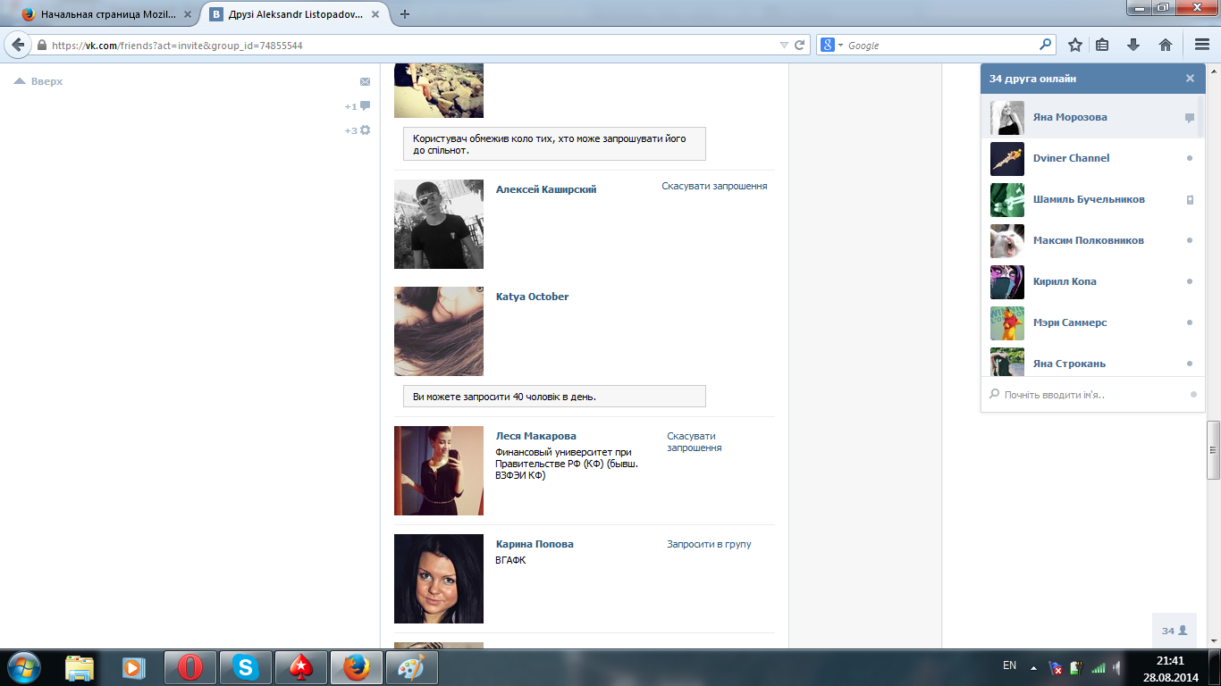Type in friend name search field

point(1092,394)
